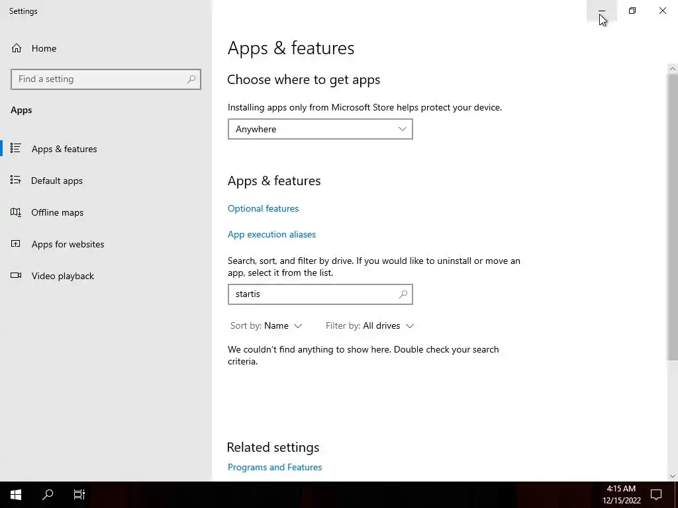Expand Sort by Name dropdown

pyautogui.click(x=266, y=325)
